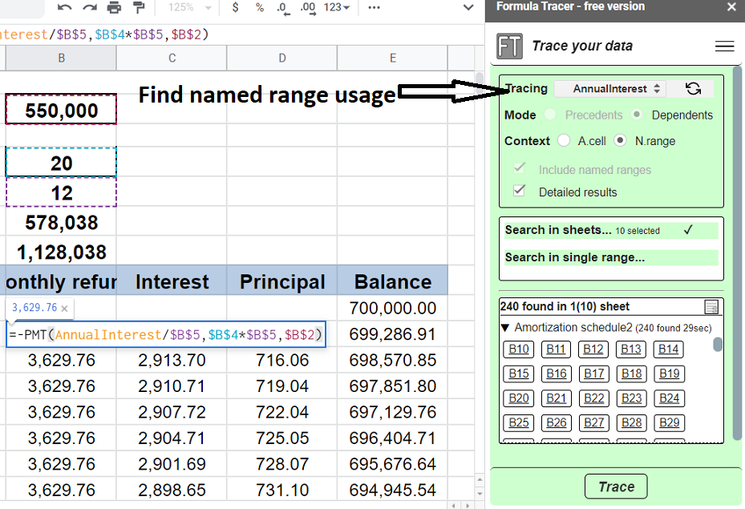This screenshot has height=509, width=745.
Task: Format selection as currency with dollar icon
Action: tap(234, 8)
